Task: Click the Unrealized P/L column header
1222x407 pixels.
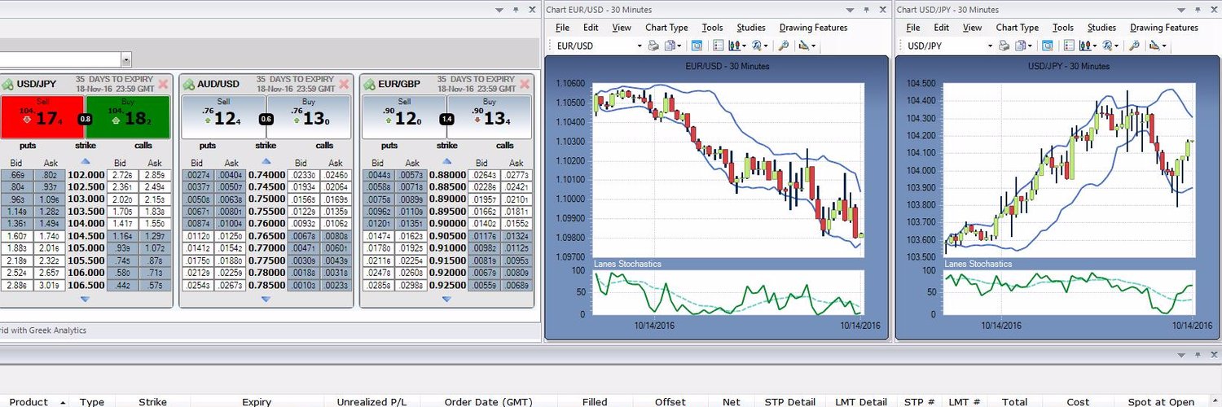Action: tap(371, 401)
